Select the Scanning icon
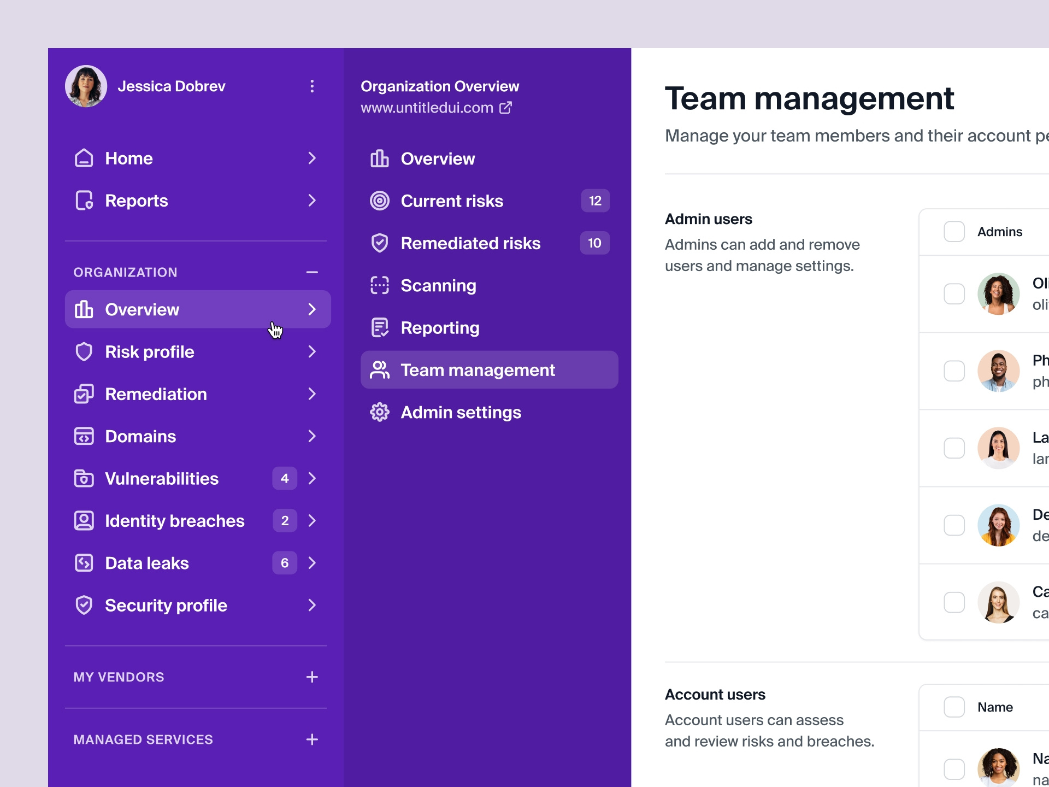 380,285
